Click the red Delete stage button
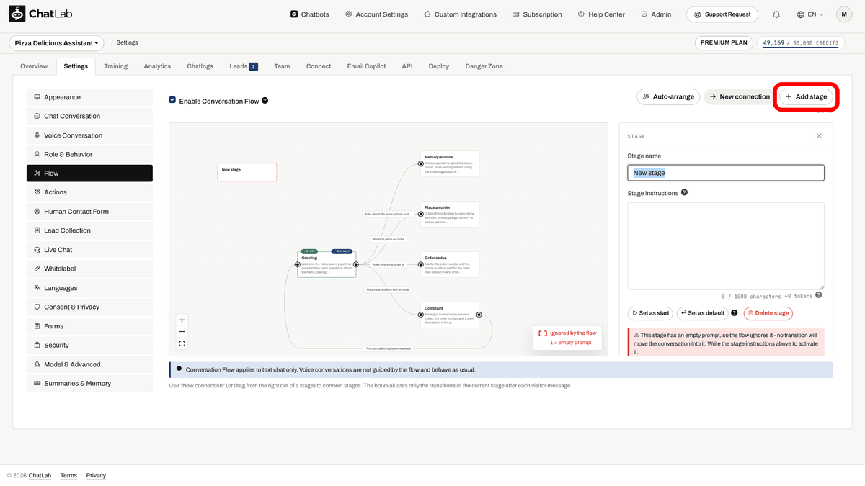This screenshot has height=486, width=865. 768,313
